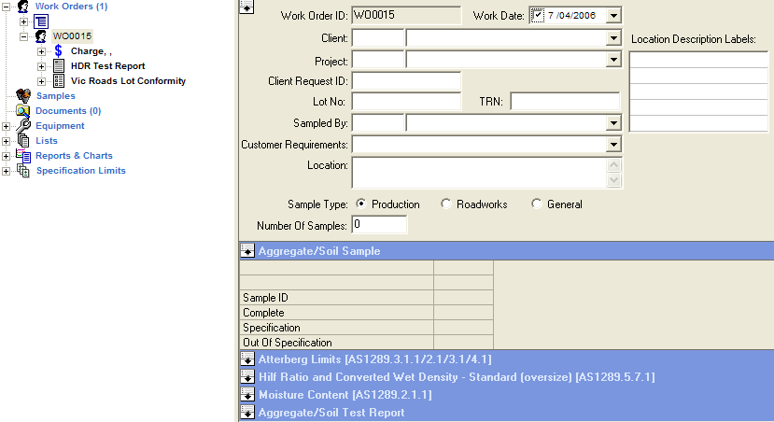Toggle the Work Date checkbox
The height and width of the screenshot is (422, 774).
[537, 15]
